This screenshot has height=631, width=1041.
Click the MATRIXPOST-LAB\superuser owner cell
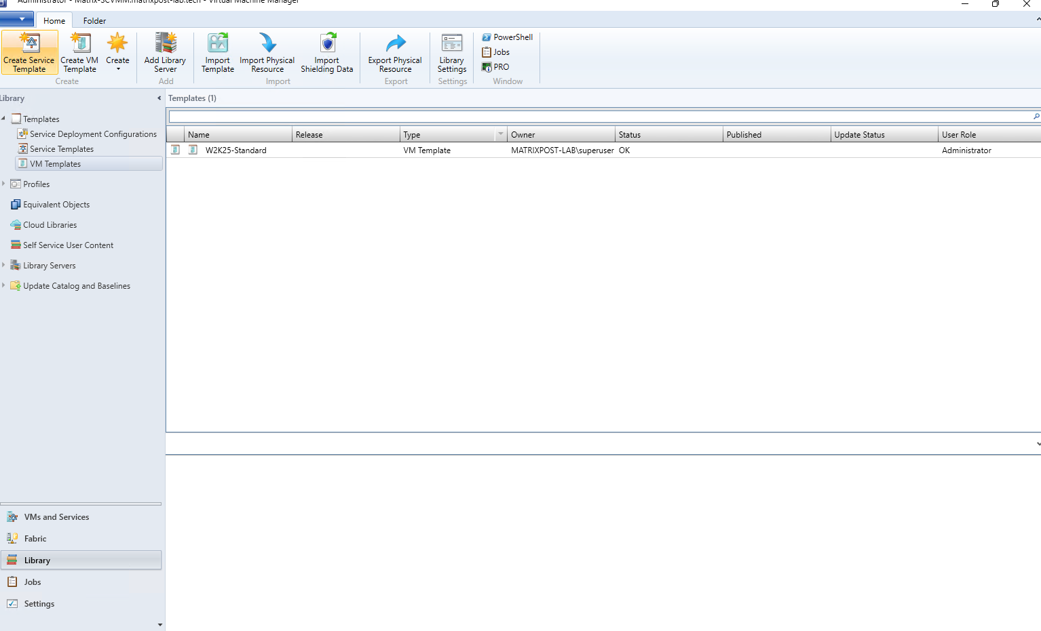coord(563,150)
